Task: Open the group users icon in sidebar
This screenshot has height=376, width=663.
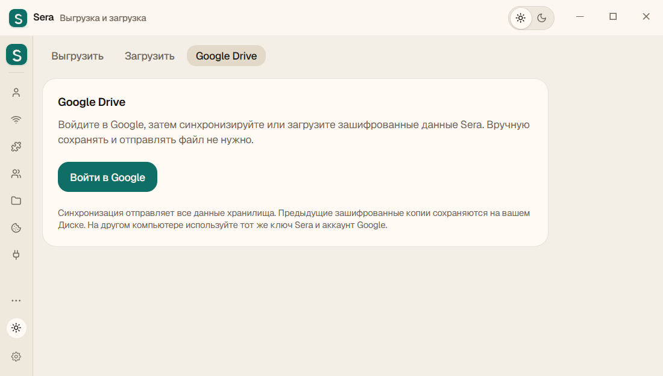Action: (16, 173)
